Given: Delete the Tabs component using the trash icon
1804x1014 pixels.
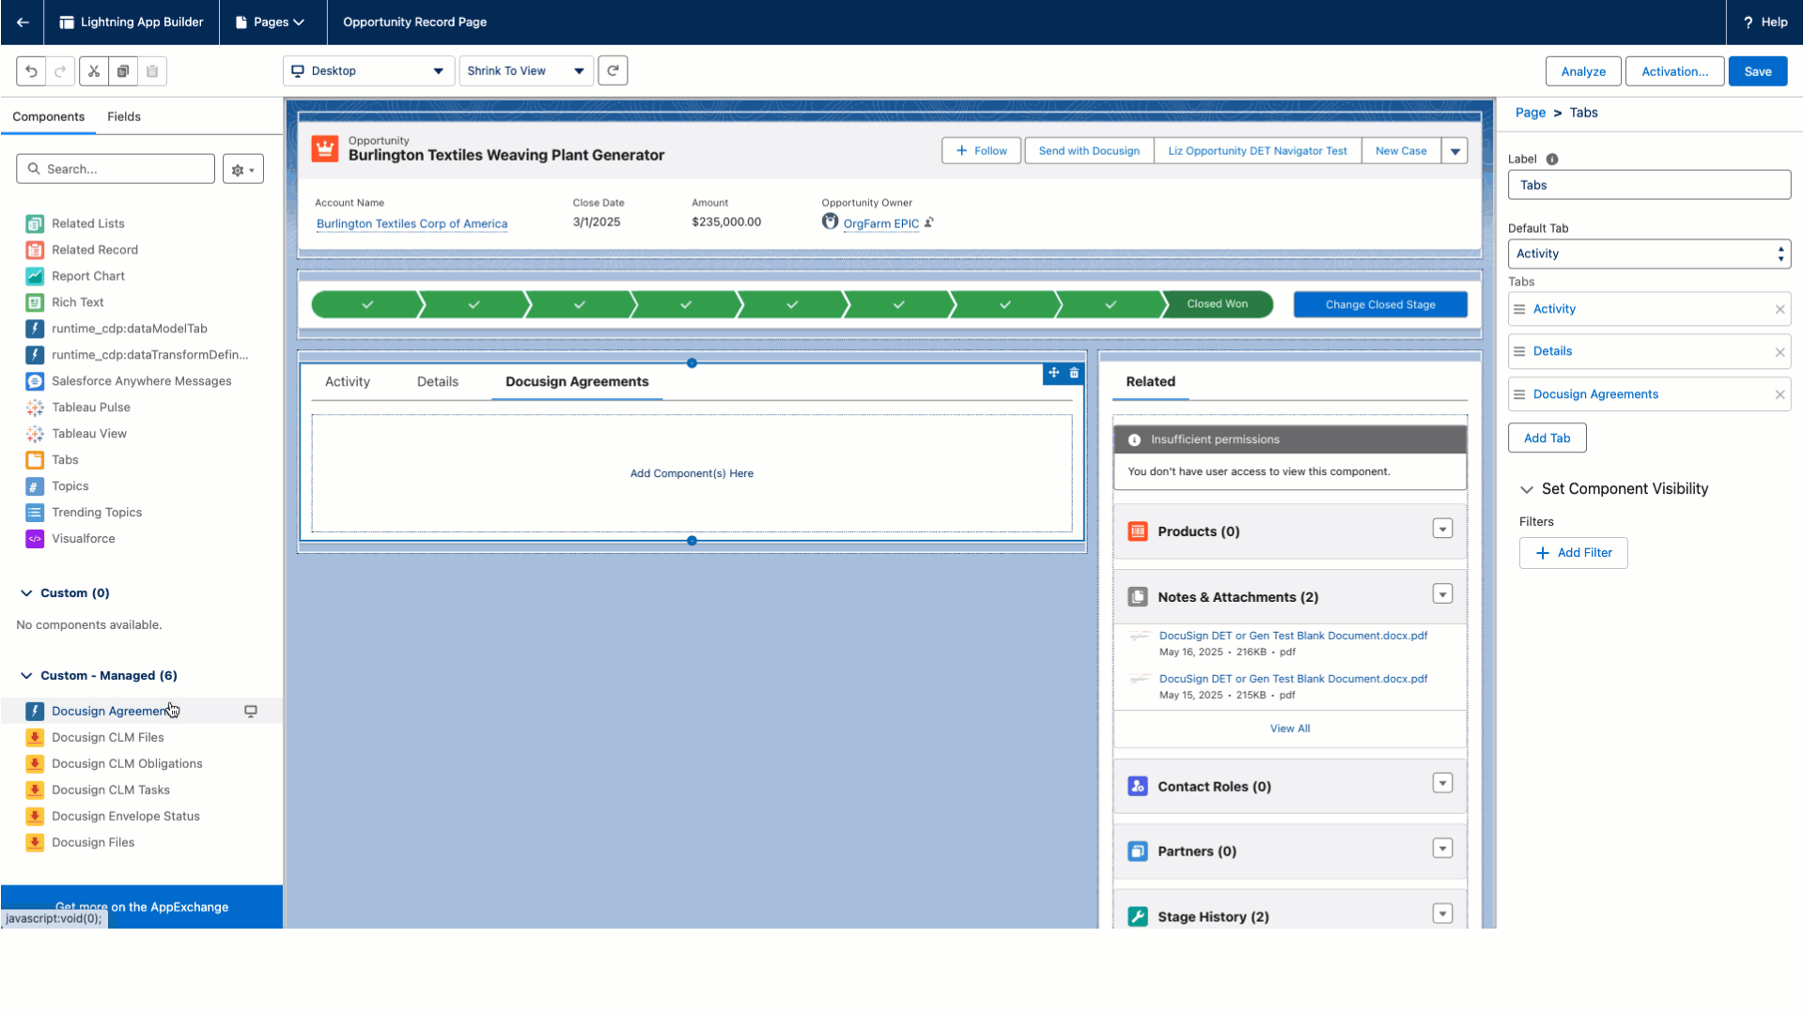Looking at the screenshot, I should (x=1074, y=373).
